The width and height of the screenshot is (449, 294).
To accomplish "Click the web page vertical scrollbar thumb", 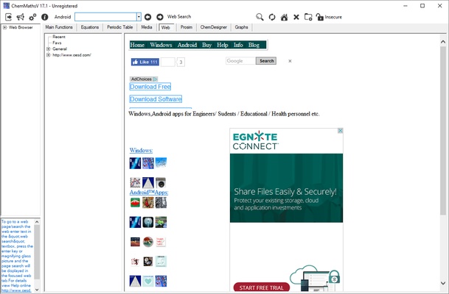I will [443, 130].
